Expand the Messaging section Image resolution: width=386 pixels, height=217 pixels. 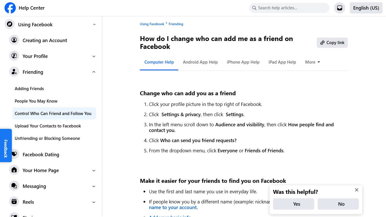click(94, 186)
